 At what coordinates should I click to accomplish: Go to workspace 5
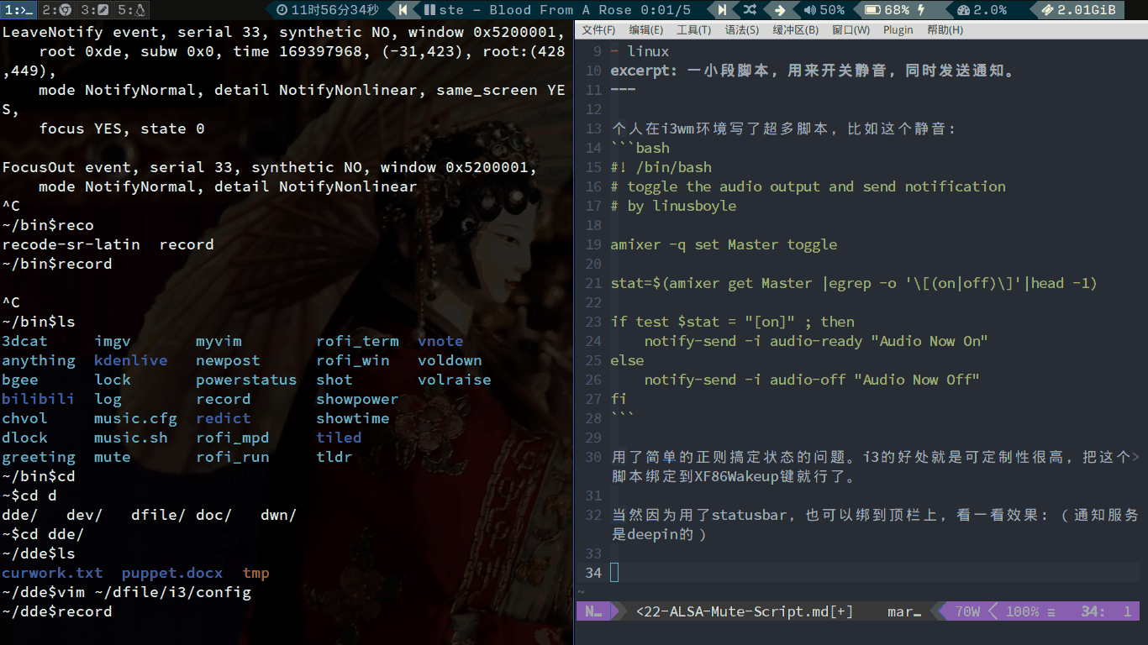coord(132,10)
